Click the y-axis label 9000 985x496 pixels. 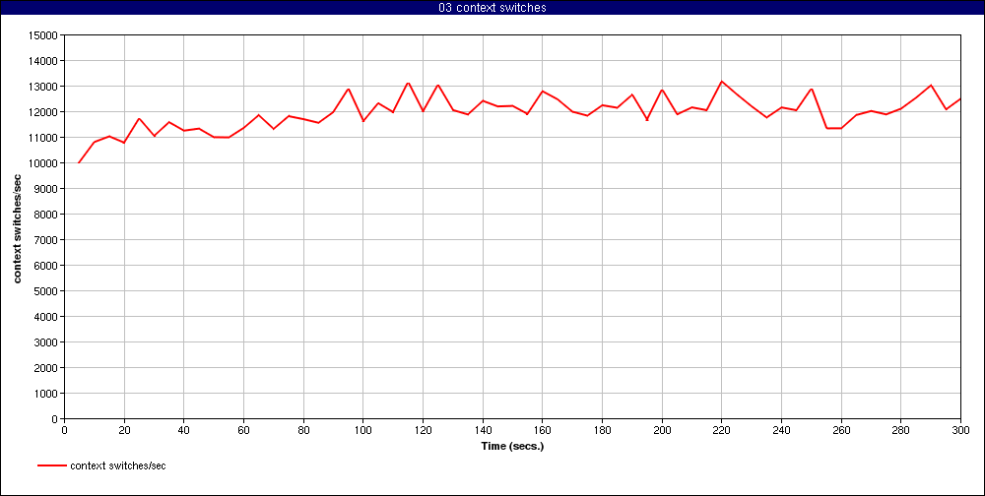tap(46, 189)
